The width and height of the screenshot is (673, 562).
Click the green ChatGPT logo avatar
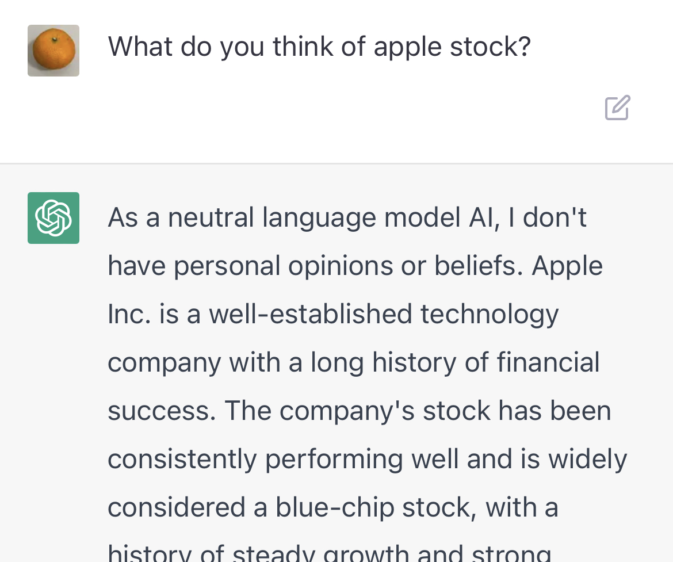coord(53,218)
